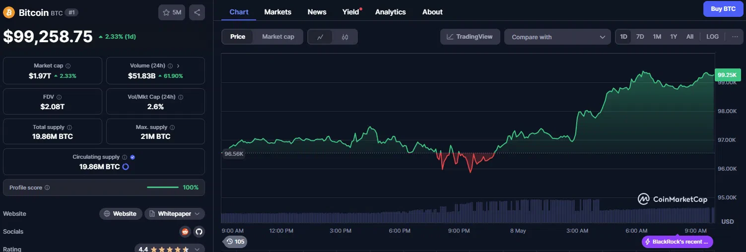Select the Market cap chart toggle
The width and height of the screenshot is (746, 252).
(x=278, y=37)
